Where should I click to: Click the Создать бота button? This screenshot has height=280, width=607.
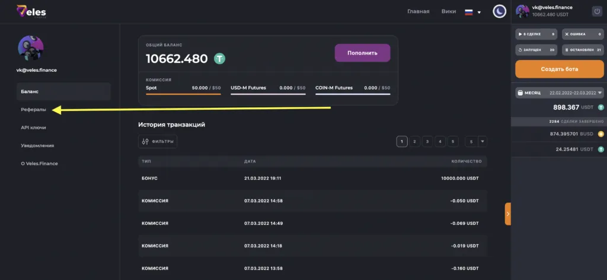pyautogui.click(x=559, y=69)
